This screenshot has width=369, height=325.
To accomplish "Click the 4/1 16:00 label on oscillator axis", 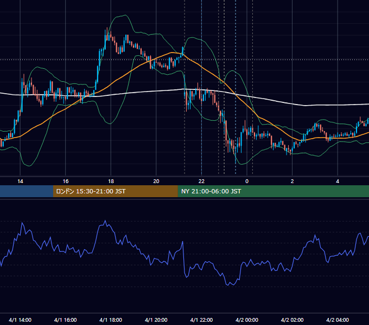I will coord(66,320).
